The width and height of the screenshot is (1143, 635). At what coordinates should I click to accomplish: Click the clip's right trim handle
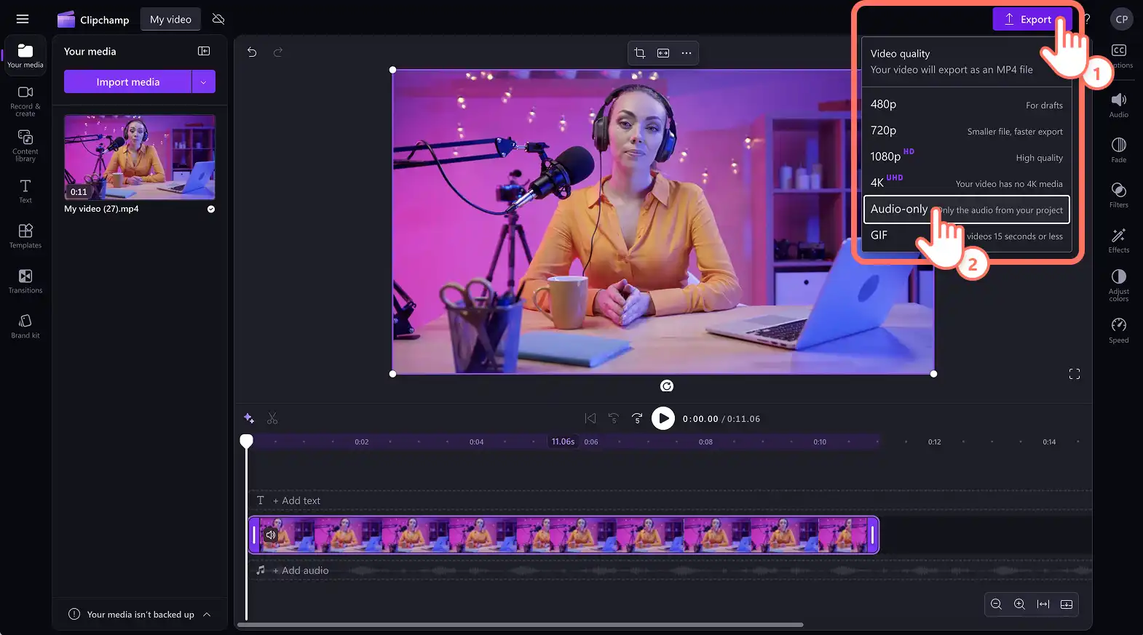pos(872,535)
